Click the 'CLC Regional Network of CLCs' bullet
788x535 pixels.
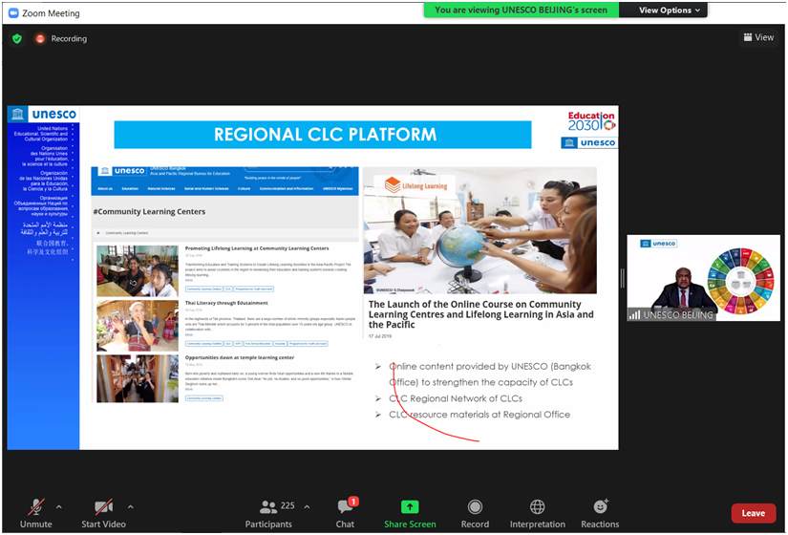click(456, 398)
